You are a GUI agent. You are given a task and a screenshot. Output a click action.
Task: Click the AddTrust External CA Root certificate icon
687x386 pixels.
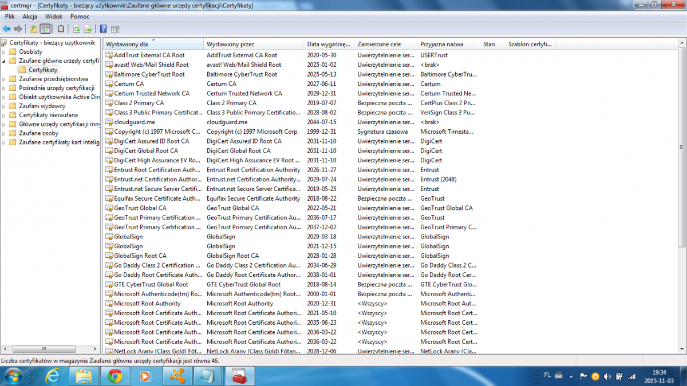tap(109, 55)
